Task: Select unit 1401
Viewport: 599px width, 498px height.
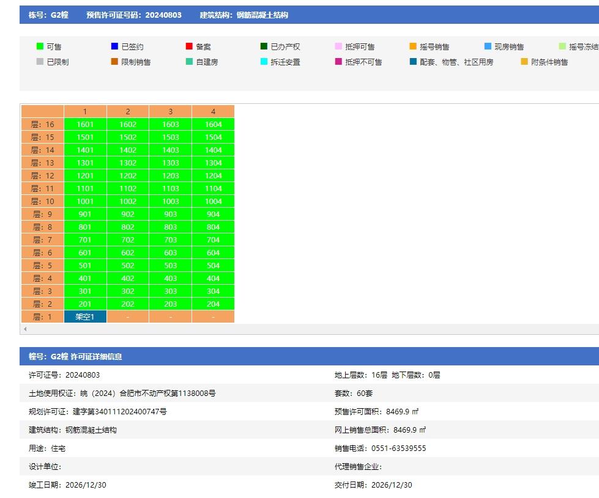Action: tap(85, 150)
